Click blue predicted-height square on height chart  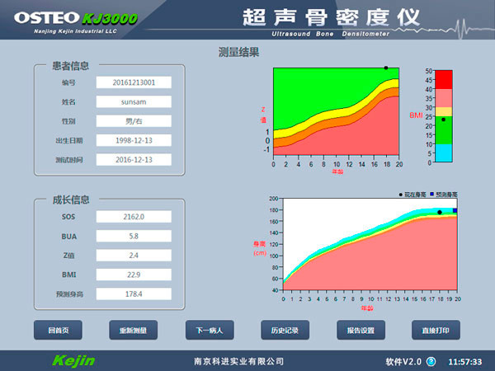[455, 210]
